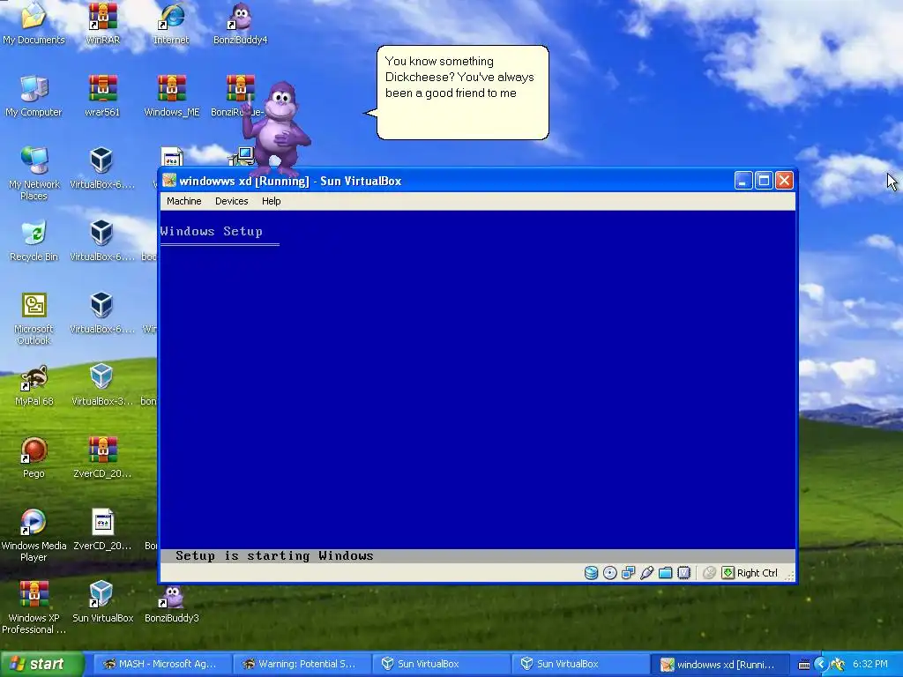Click the network adapters status icon
Screen dimensions: 903x677
628,573
